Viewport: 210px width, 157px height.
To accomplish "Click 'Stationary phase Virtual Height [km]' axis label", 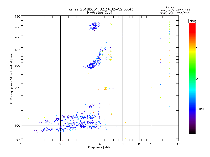I will click(11, 78).
